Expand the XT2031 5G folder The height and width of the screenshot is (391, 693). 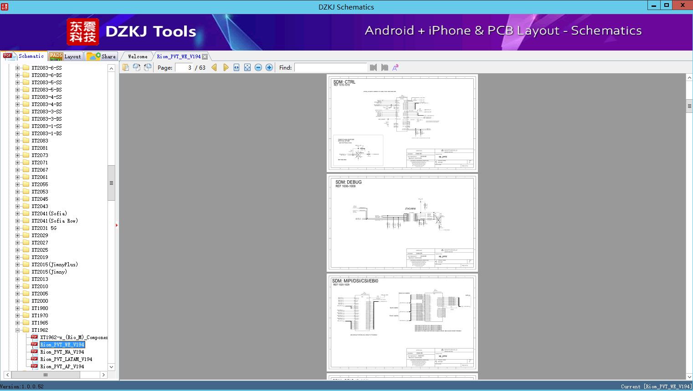18,228
